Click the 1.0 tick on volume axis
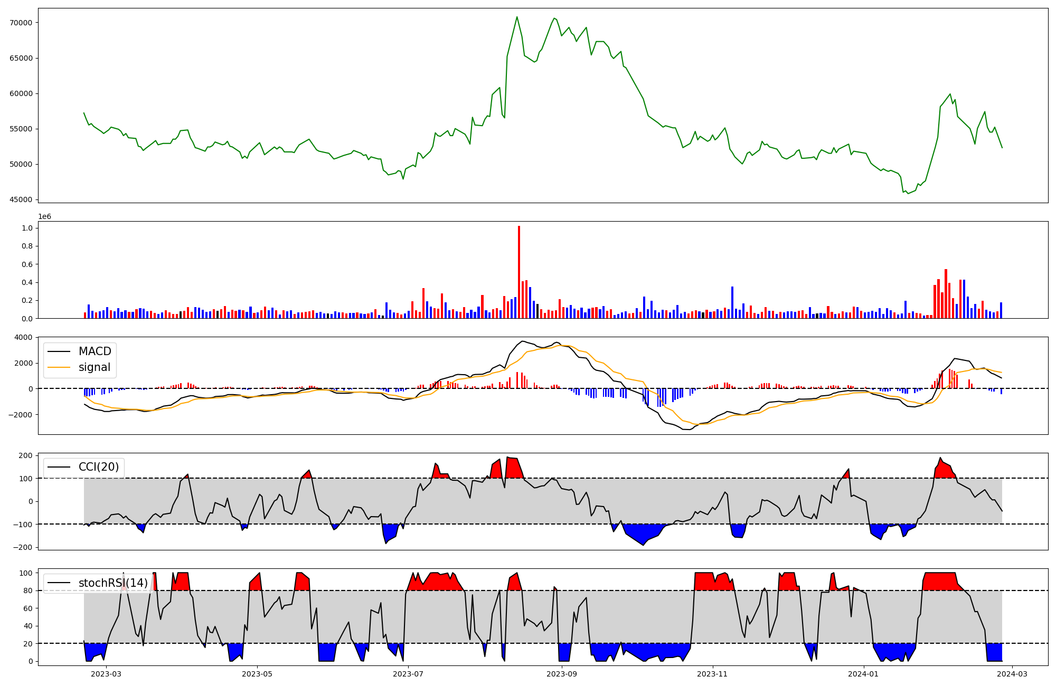1056x686 pixels. (x=27, y=228)
